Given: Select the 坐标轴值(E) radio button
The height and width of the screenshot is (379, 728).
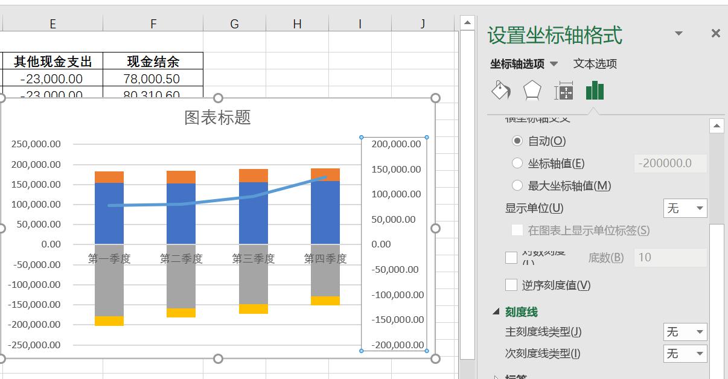Looking at the screenshot, I should point(517,163).
